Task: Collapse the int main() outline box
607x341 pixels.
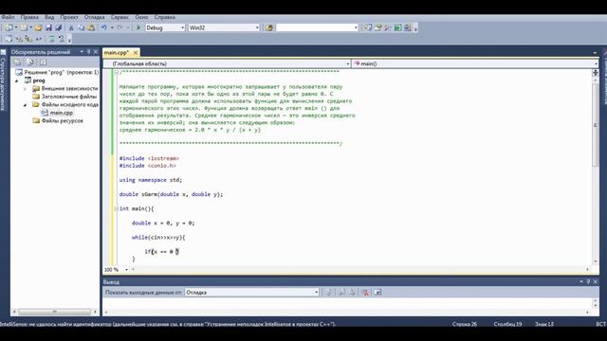Action: point(116,208)
